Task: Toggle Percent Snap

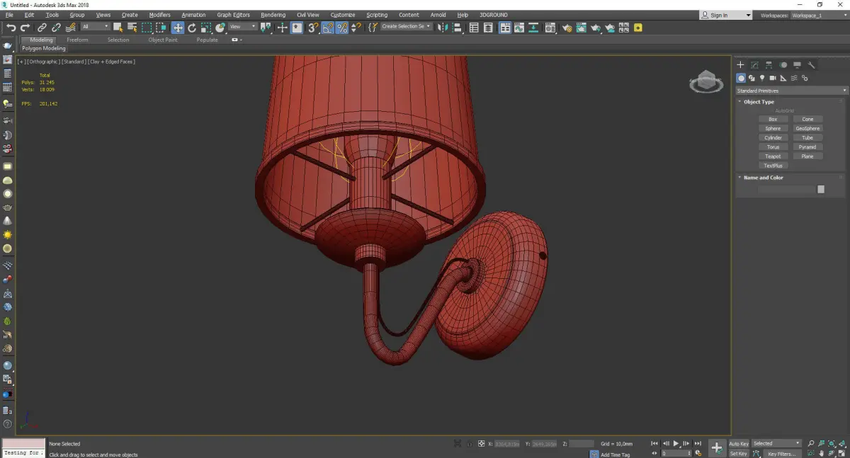Action: pyautogui.click(x=342, y=28)
